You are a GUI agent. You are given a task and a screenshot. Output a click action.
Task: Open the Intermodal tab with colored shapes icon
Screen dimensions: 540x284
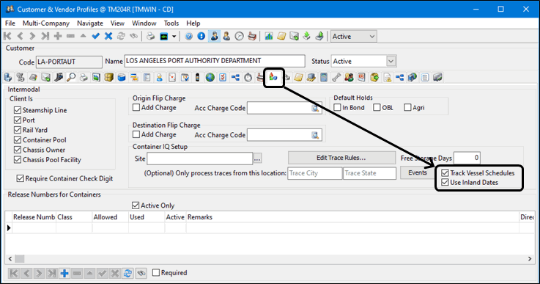tap(273, 77)
